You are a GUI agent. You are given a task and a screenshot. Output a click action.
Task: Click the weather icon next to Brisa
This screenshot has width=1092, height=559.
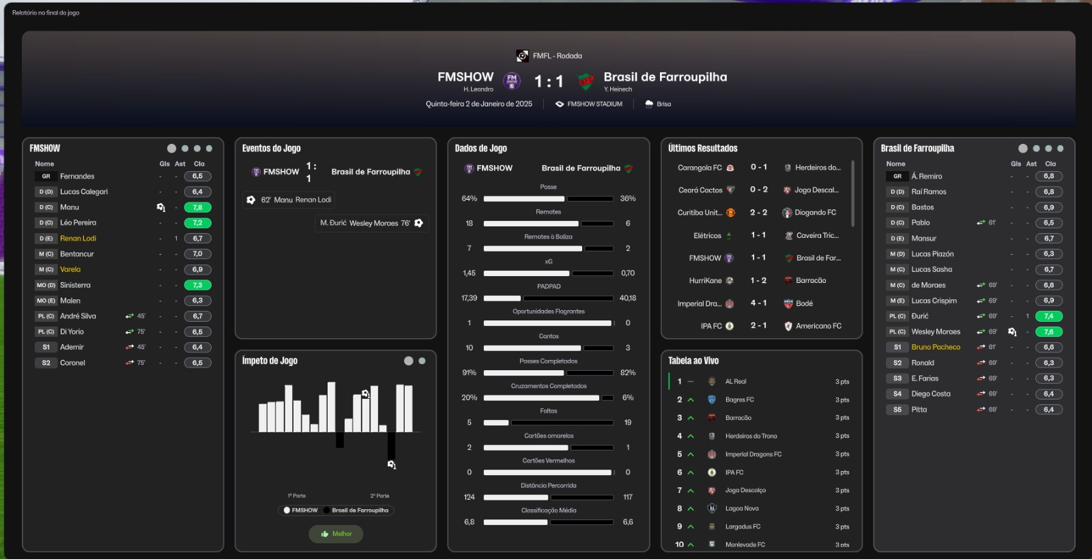pyautogui.click(x=649, y=104)
